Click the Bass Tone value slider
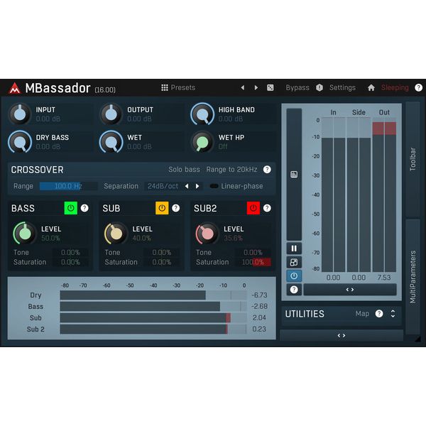Viewport: 426px width, 426px height. click(70, 252)
